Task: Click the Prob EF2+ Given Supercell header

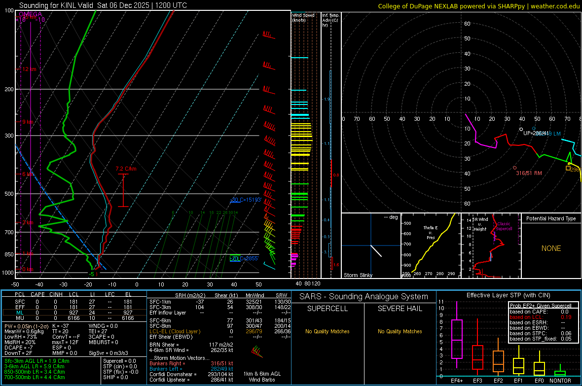Action: (541, 306)
